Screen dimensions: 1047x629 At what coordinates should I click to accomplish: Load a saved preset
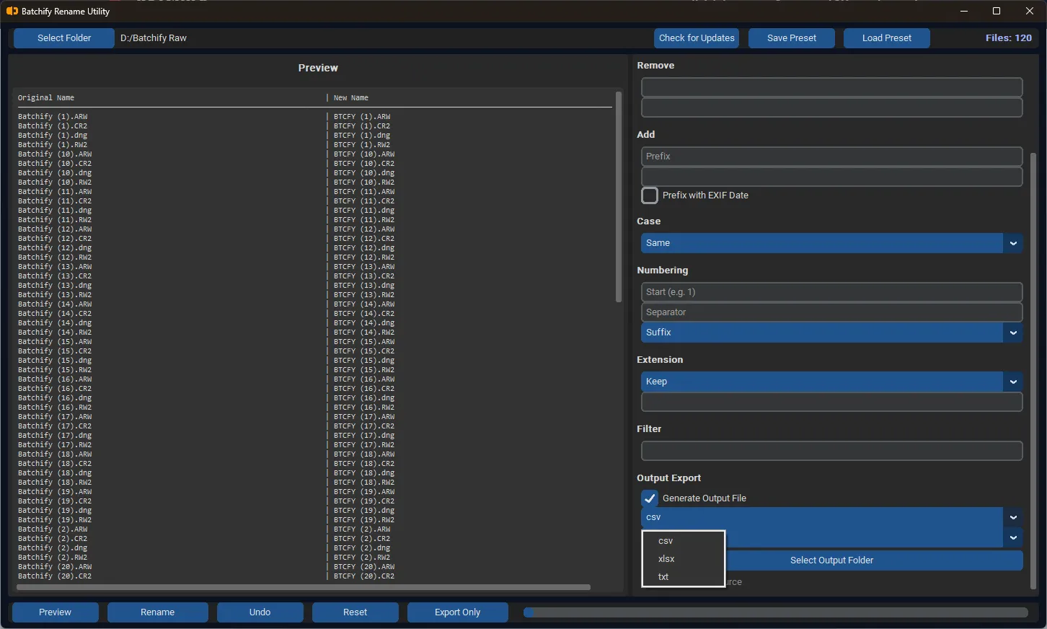[886, 38]
